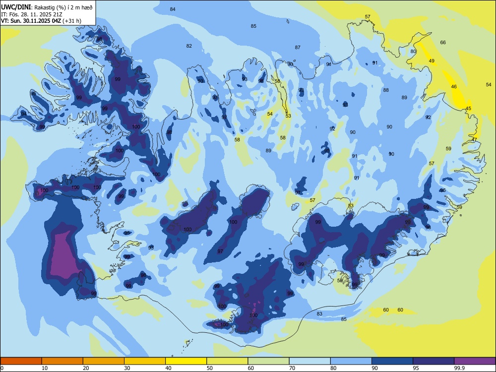Click the 80–90 medium blue legend swatch
The image size is (496, 372).
(351, 361)
